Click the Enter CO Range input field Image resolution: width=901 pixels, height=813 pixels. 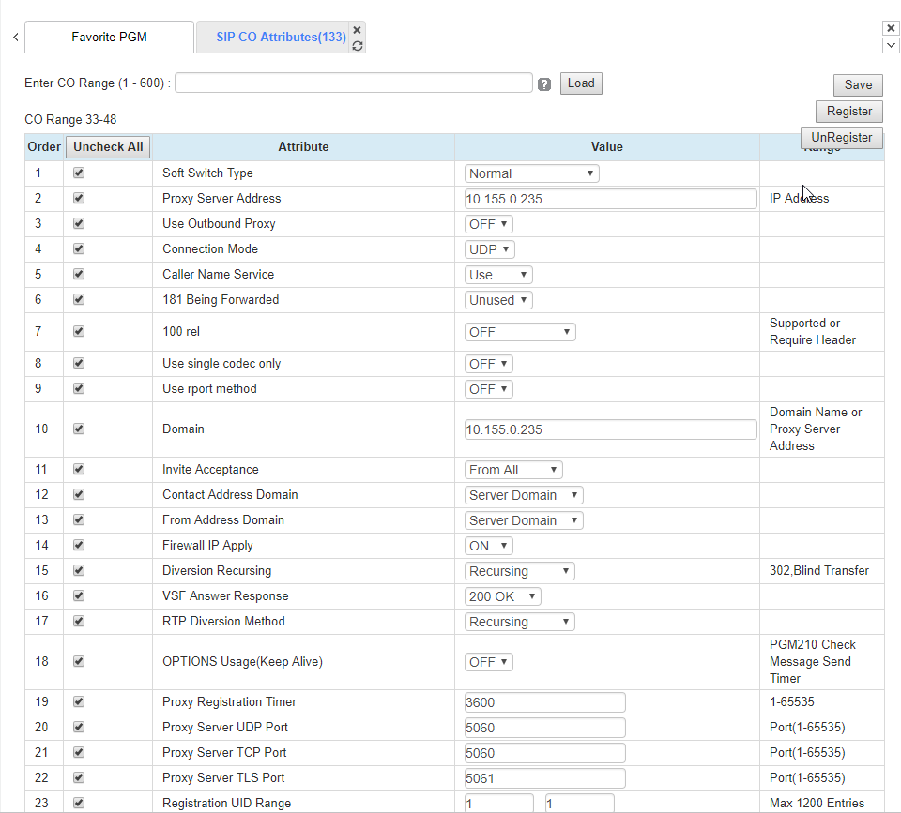point(354,83)
